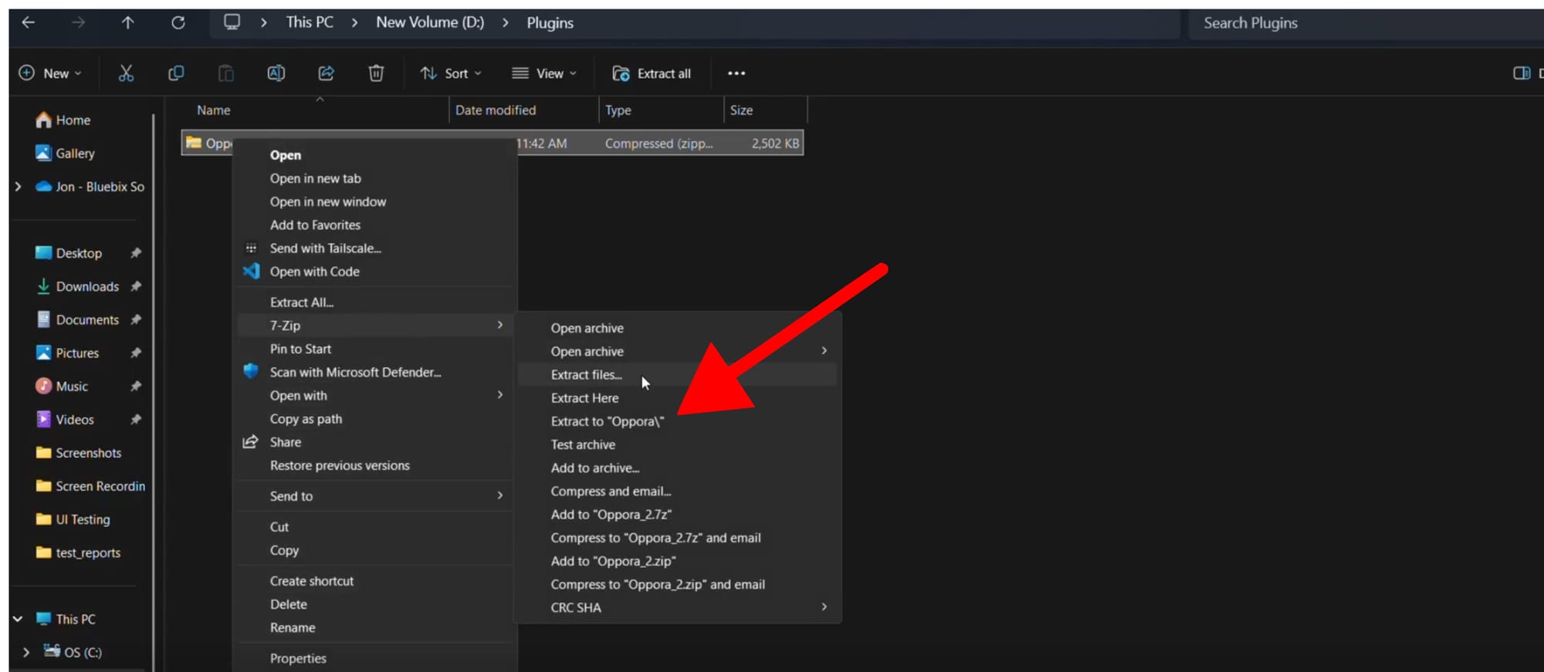Click the Delete trash toolbar icon
Screen dimensions: 1544x672
point(376,73)
